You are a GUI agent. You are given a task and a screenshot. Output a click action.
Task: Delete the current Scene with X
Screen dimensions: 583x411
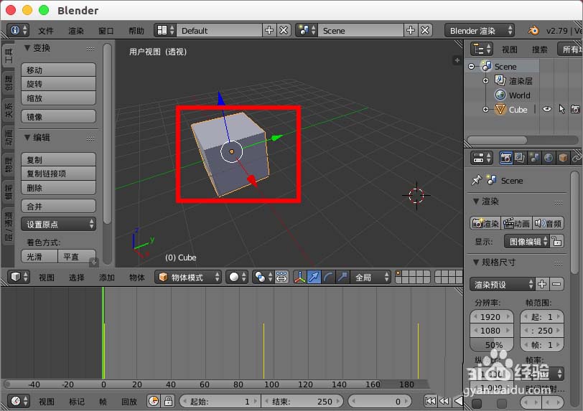(425, 30)
